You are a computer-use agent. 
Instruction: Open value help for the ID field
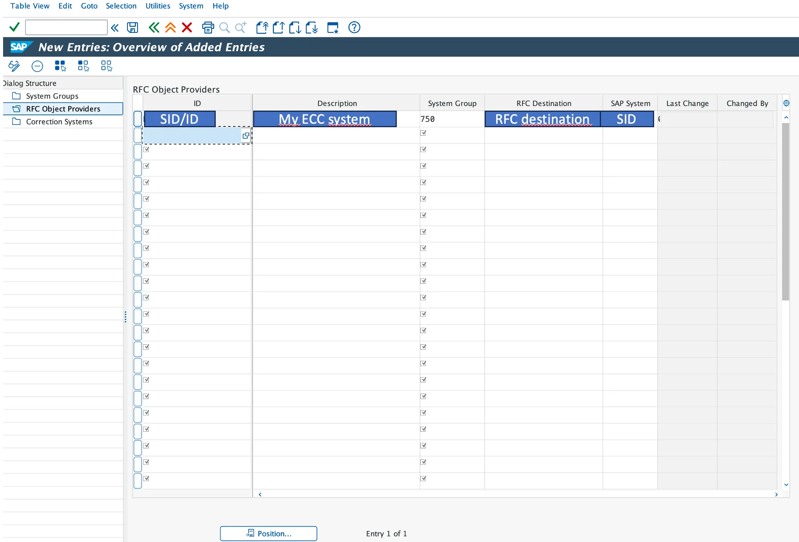245,136
